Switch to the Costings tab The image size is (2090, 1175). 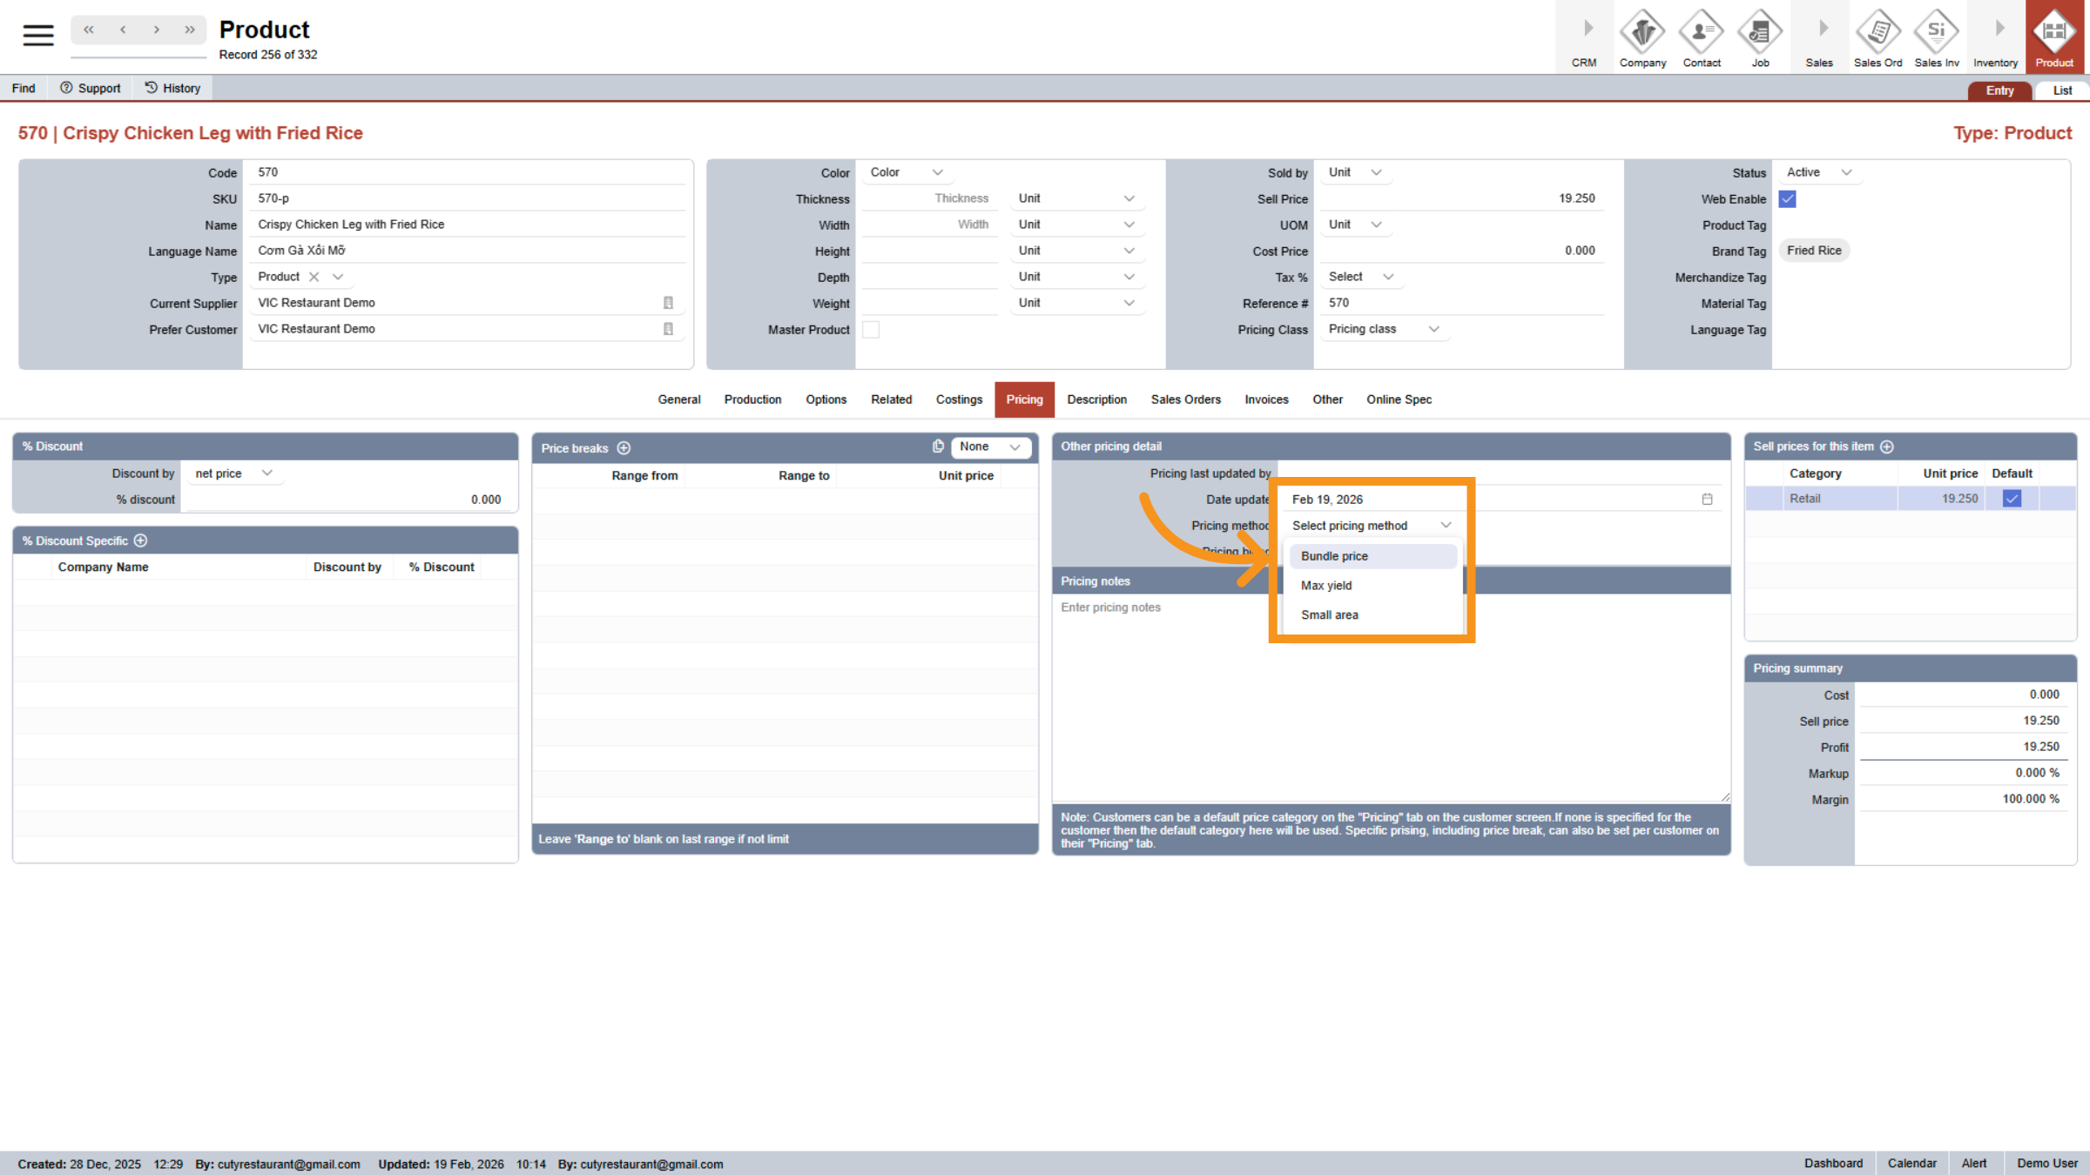pyautogui.click(x=959, y=399)
